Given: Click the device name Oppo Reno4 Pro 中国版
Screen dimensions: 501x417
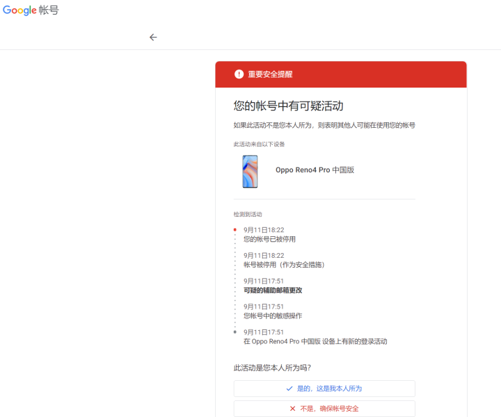Looking at the screenshot, I should 315,170.
